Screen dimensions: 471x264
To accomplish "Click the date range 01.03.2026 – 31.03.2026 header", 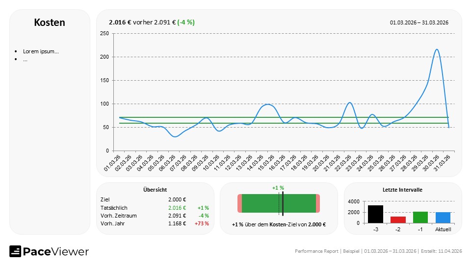I will pyautogui.click(x=419, y=22).
